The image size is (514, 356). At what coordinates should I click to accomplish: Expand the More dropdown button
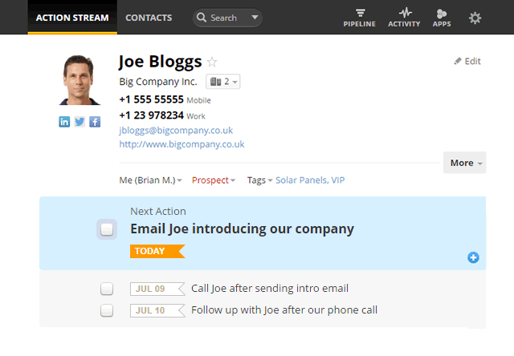coord(465,163)
